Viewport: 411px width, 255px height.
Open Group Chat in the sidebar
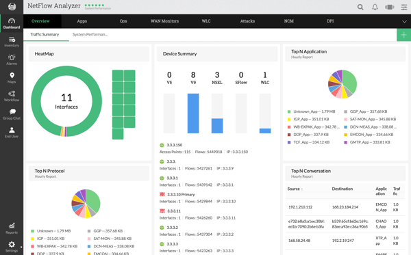pos(12,114)
